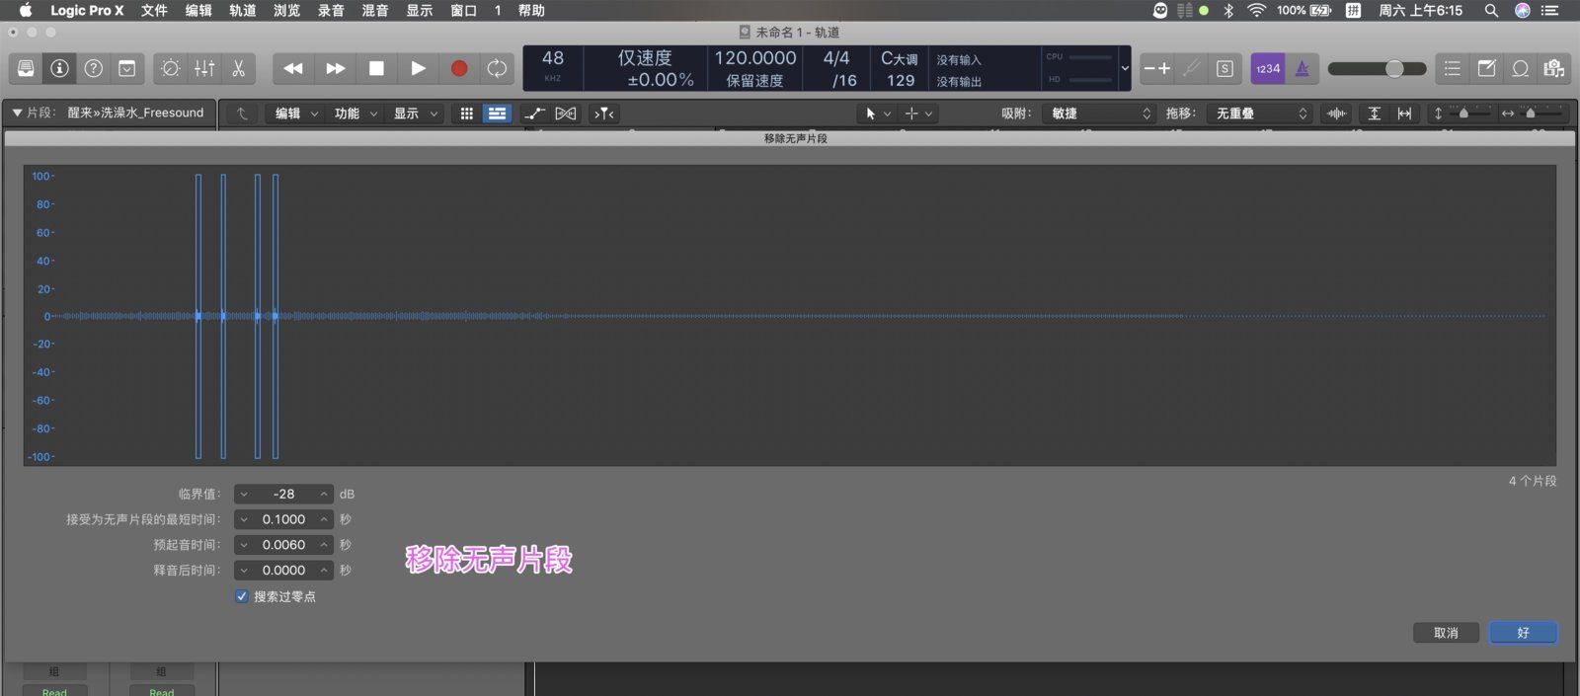Screen dimensions: 1580x696
Task: Click the red Record button
Action: (x=459, y=68)
